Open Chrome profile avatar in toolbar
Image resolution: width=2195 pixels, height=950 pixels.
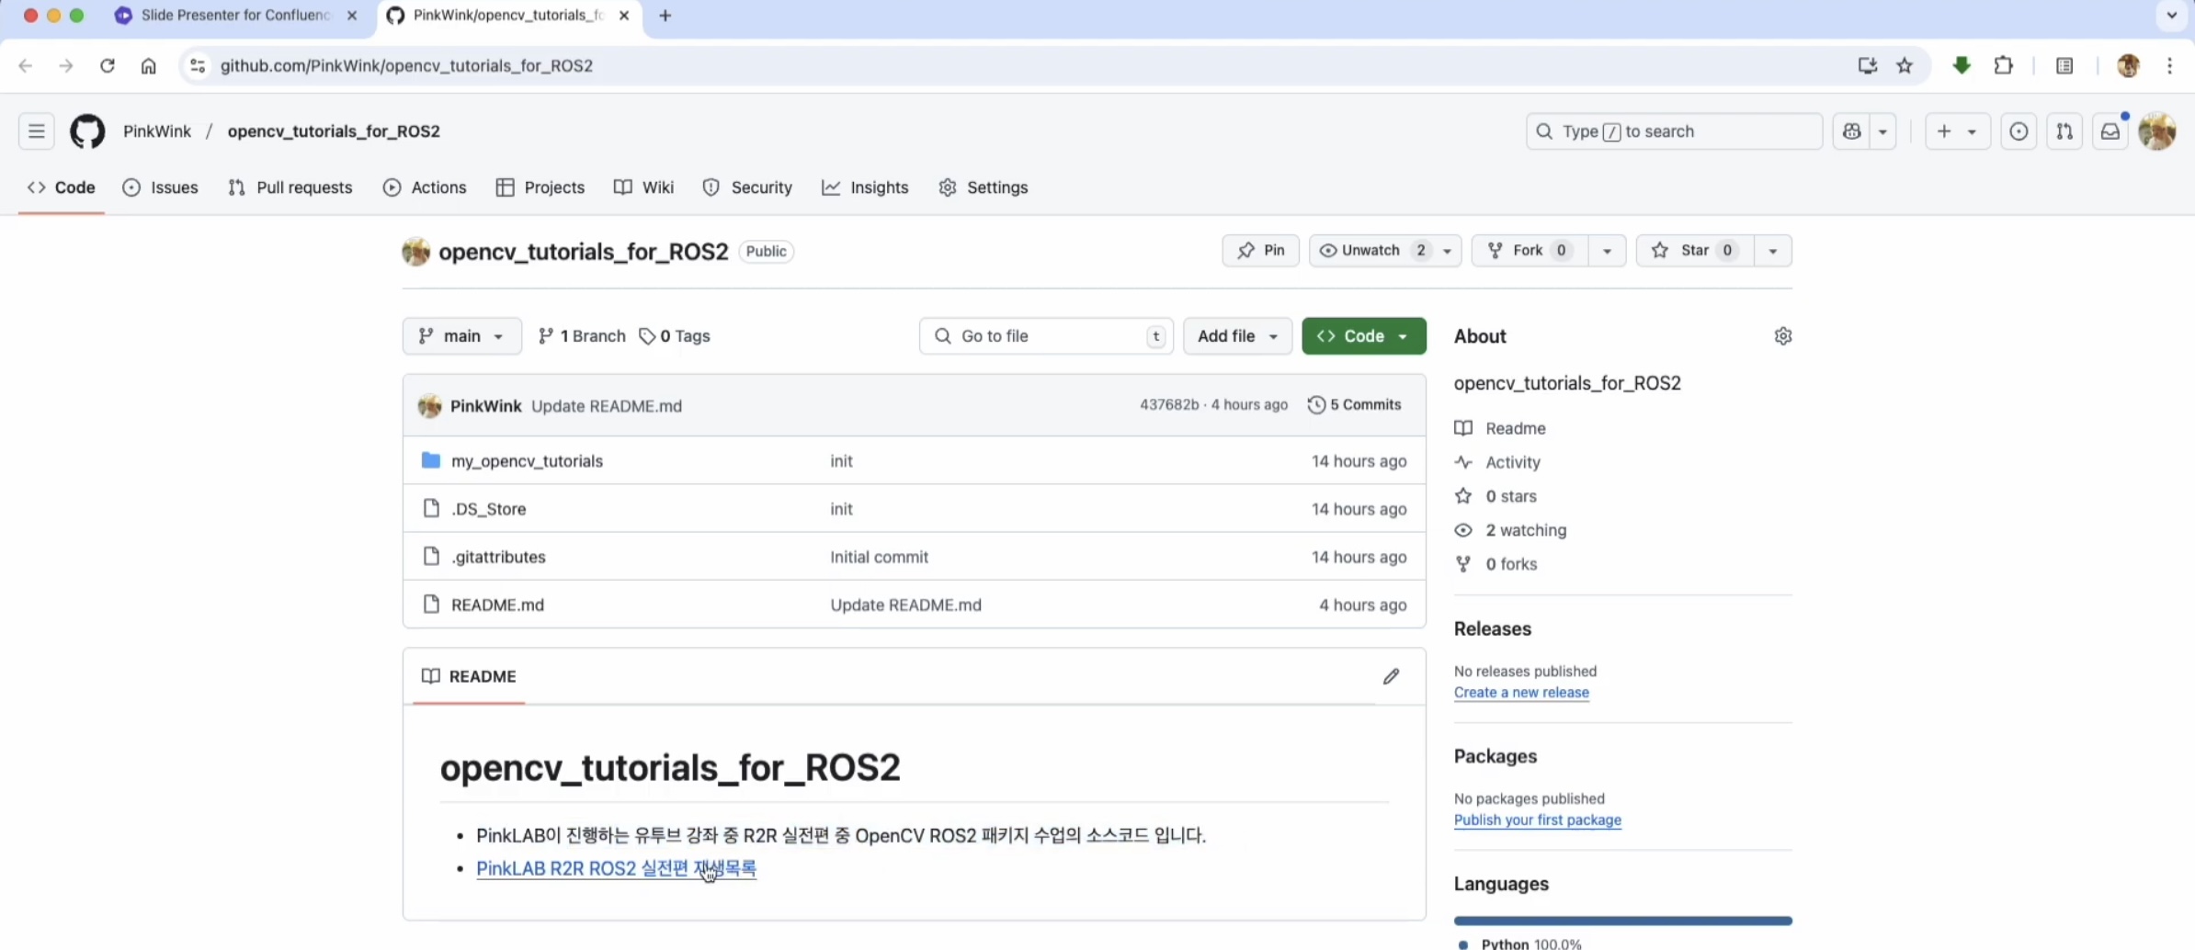pos(2128,66)
